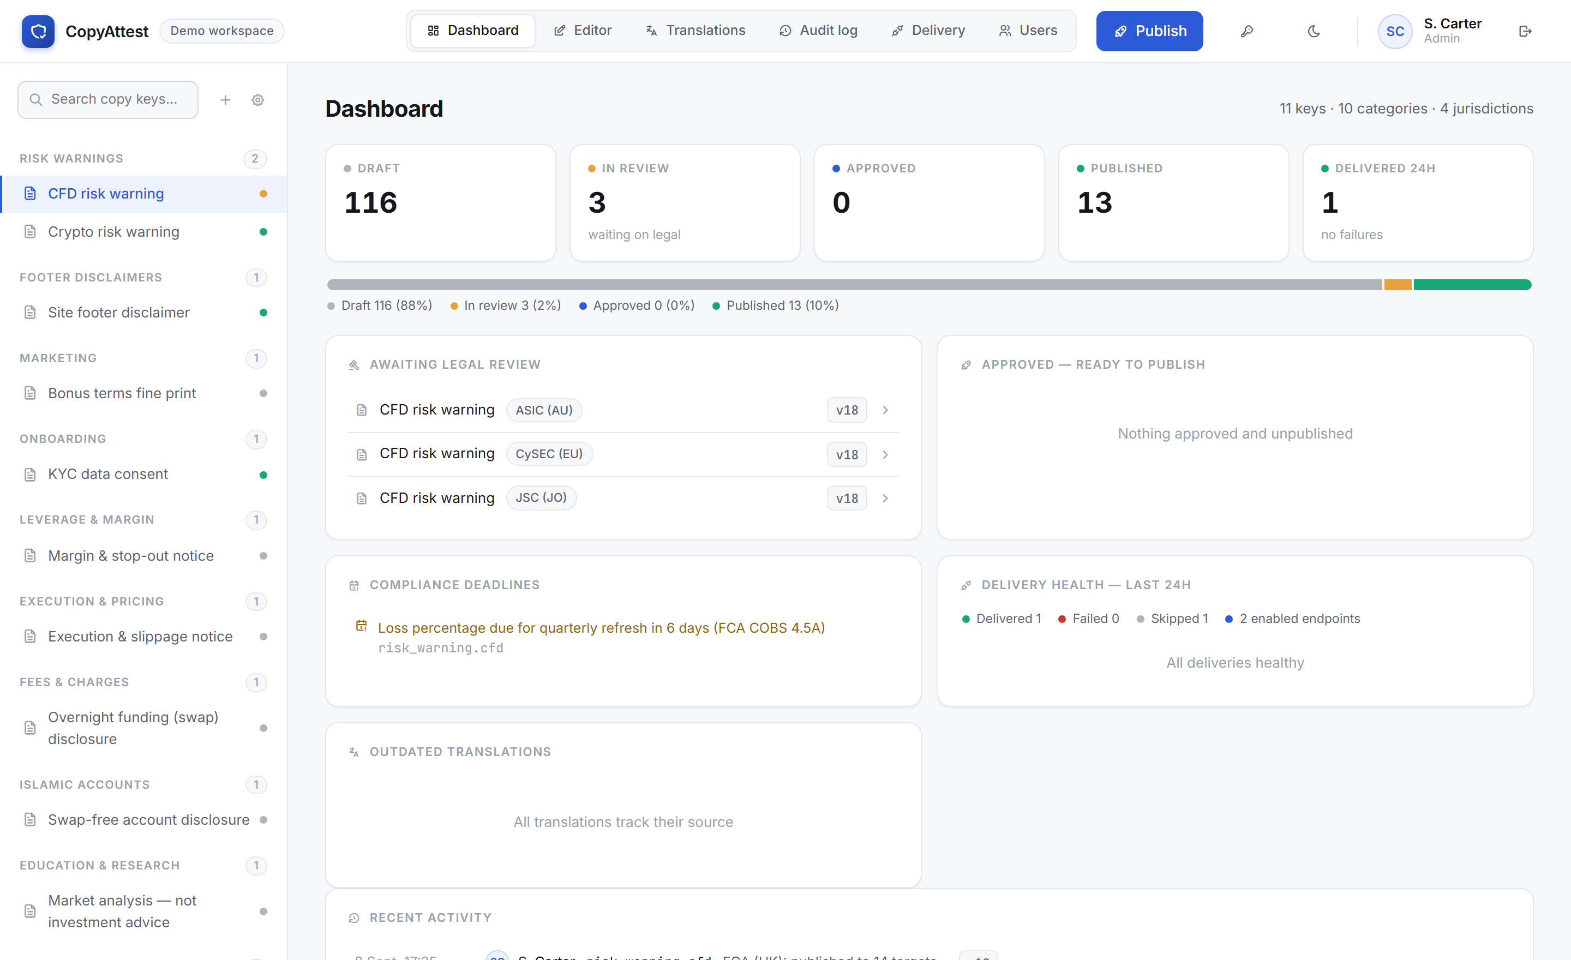Click v18 badge on ASIC (AU) row
Viewport: 1571px width, 960px height.
click(847, 410)
